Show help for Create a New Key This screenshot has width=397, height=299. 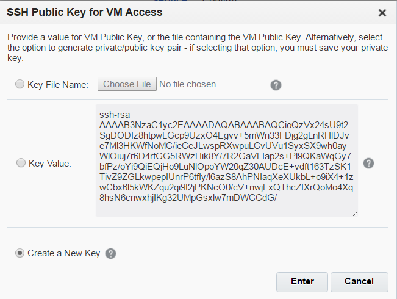point(110,254)
